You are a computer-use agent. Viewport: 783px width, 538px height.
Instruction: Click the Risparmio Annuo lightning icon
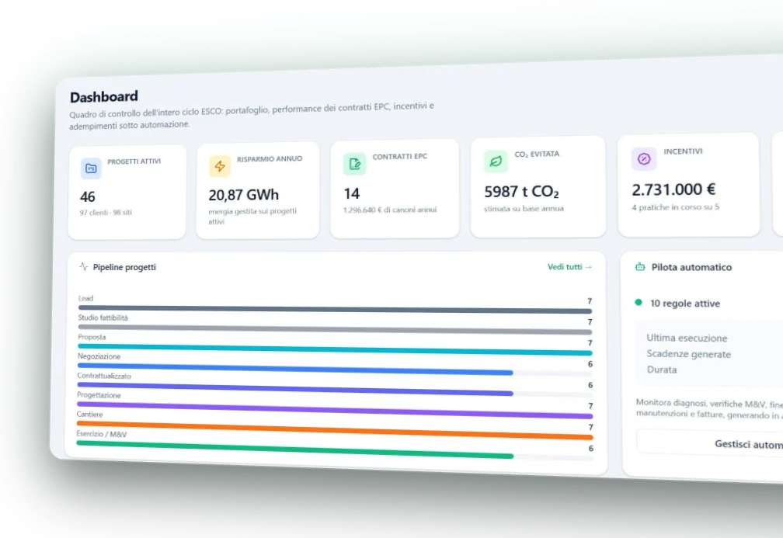coord(220,166)
